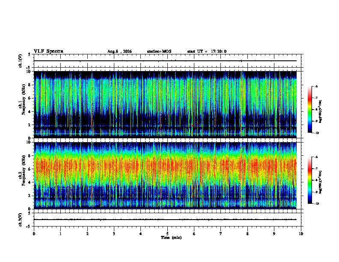Click the "-10" label on ch.1 color bar
This screenshot has width=339, height=262.
(x=316, y=133)
